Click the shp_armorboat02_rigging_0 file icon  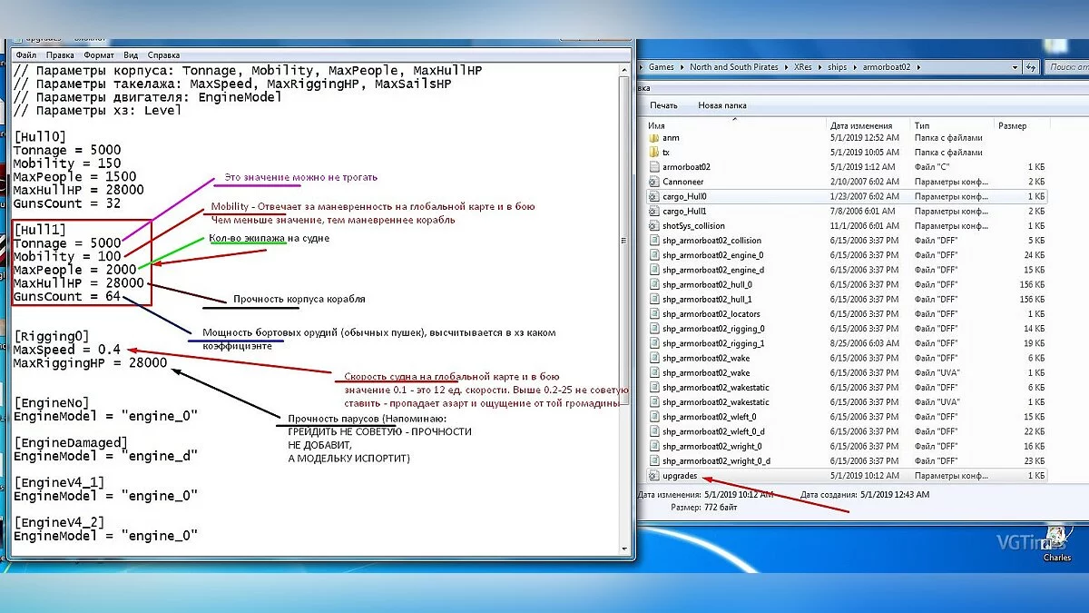(x=653, y=329)
